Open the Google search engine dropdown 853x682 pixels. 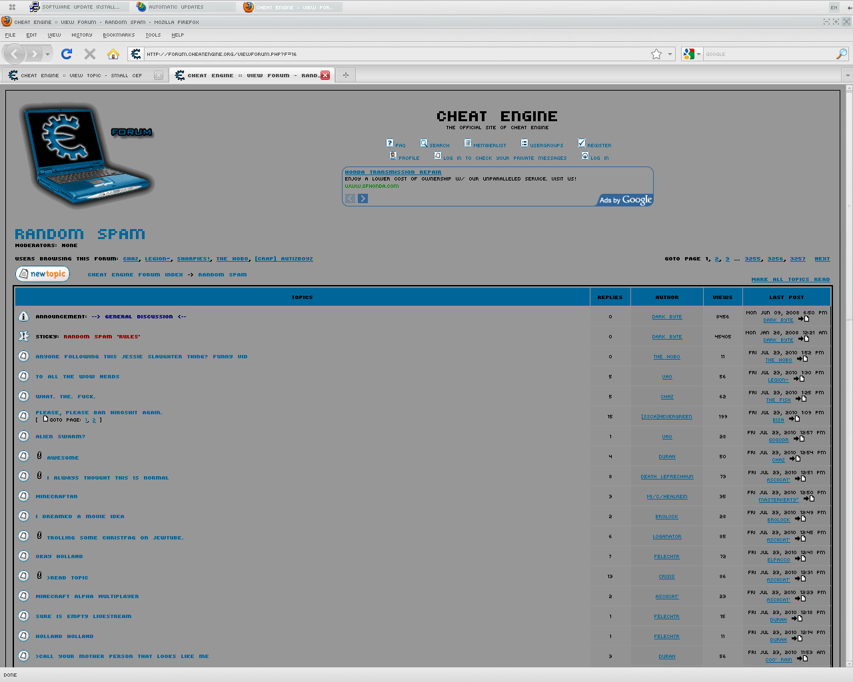692,54
